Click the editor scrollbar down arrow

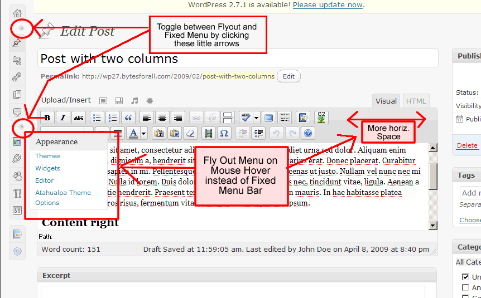click(432, 226)
